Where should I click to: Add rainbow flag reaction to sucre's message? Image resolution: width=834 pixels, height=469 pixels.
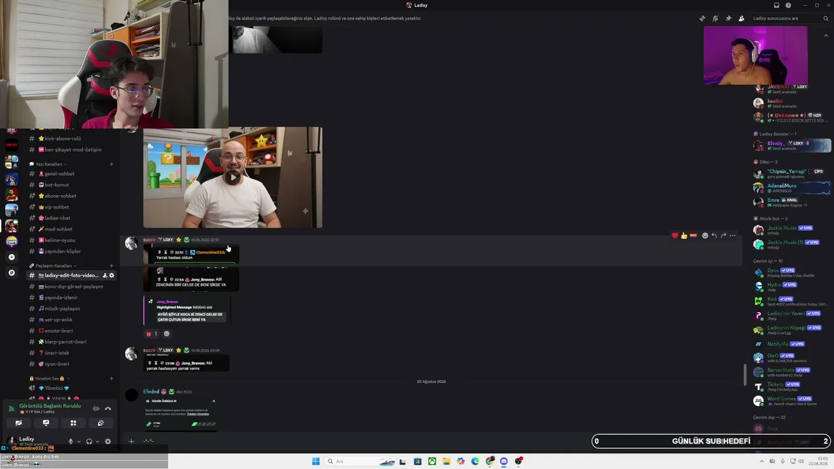tap(693, 235)
